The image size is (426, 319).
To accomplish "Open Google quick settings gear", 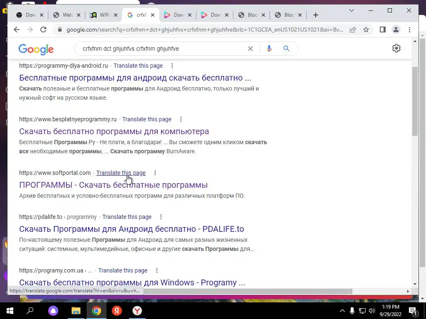I will click(x=396, y=48).
